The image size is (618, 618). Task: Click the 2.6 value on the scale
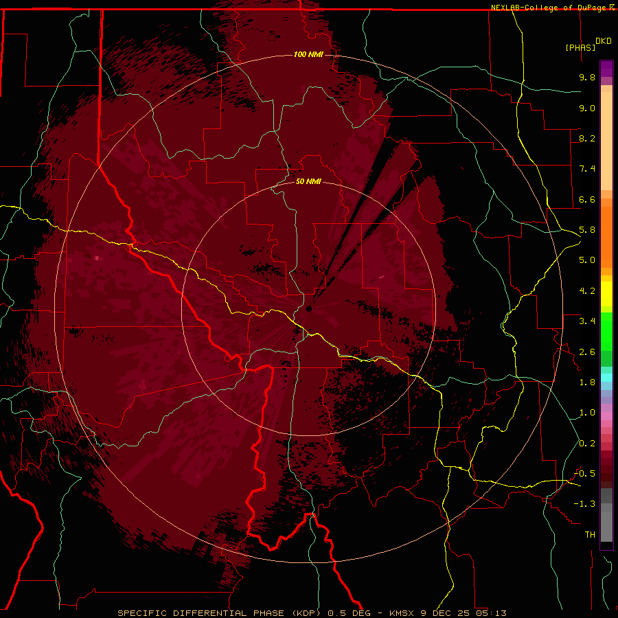tap(587, 352)
